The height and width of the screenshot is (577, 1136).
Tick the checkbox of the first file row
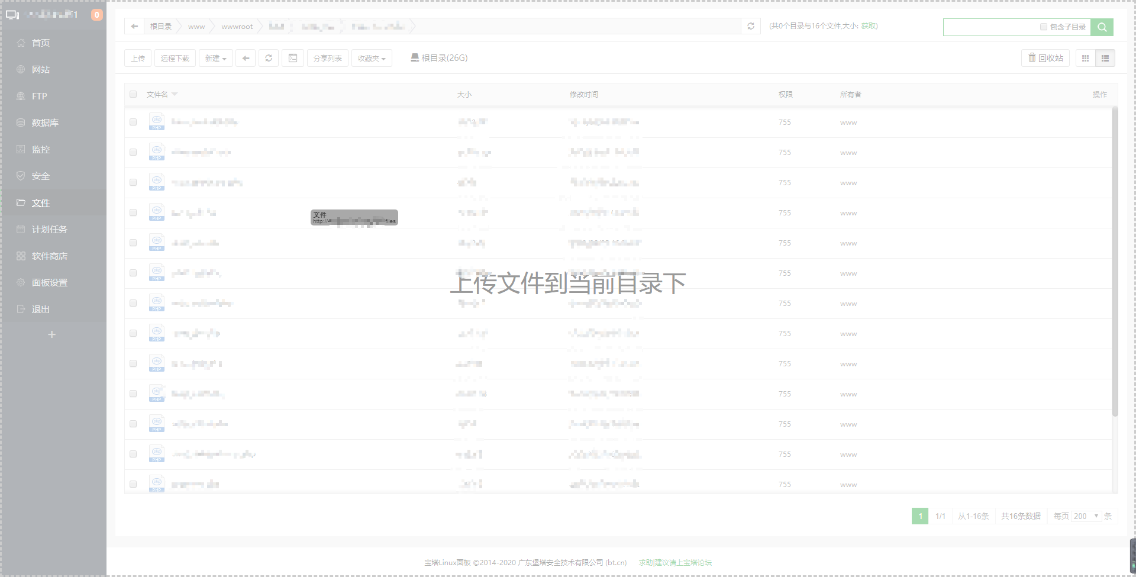click(133, 122)
